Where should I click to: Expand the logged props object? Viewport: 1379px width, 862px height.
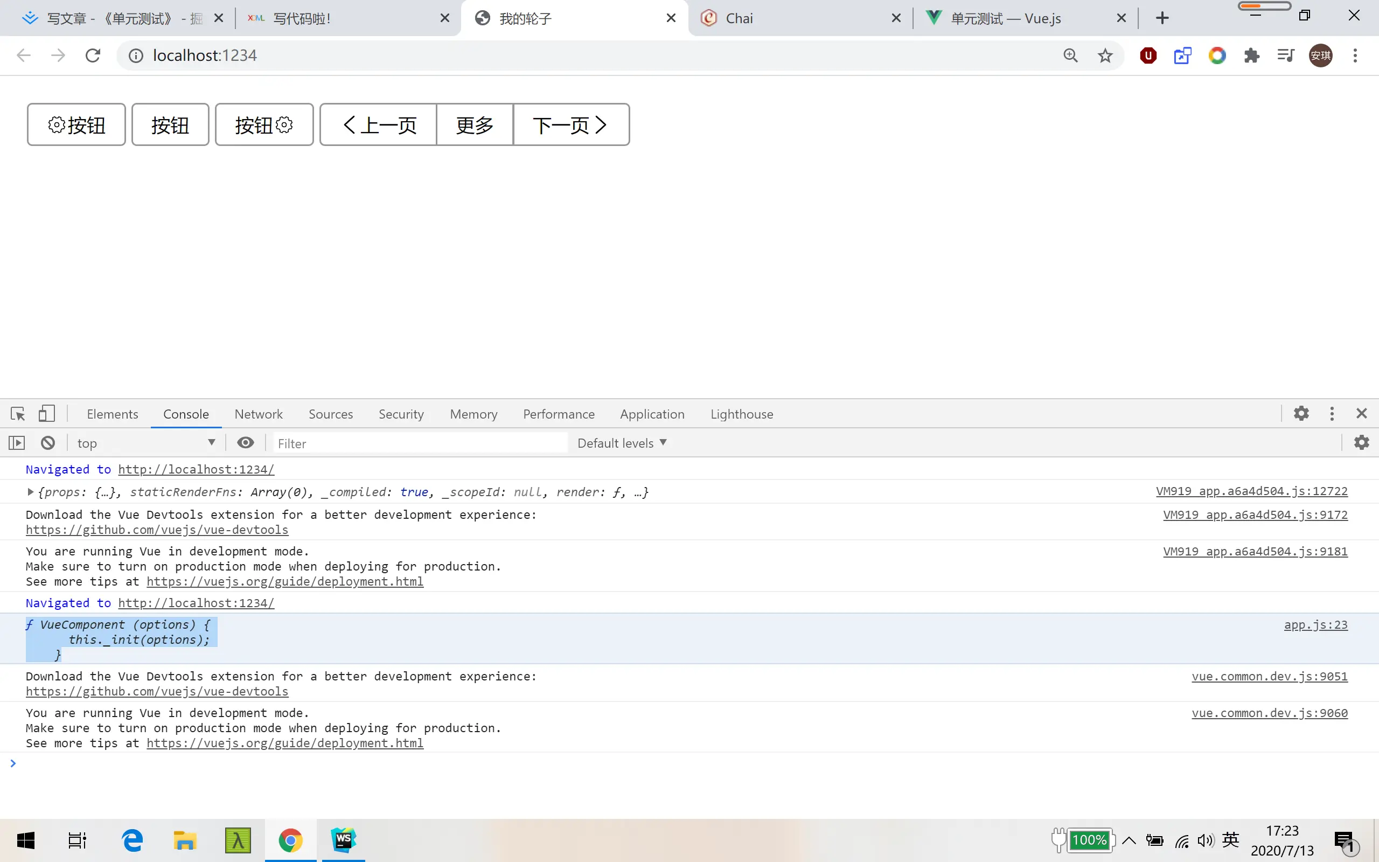click(31, 492)
